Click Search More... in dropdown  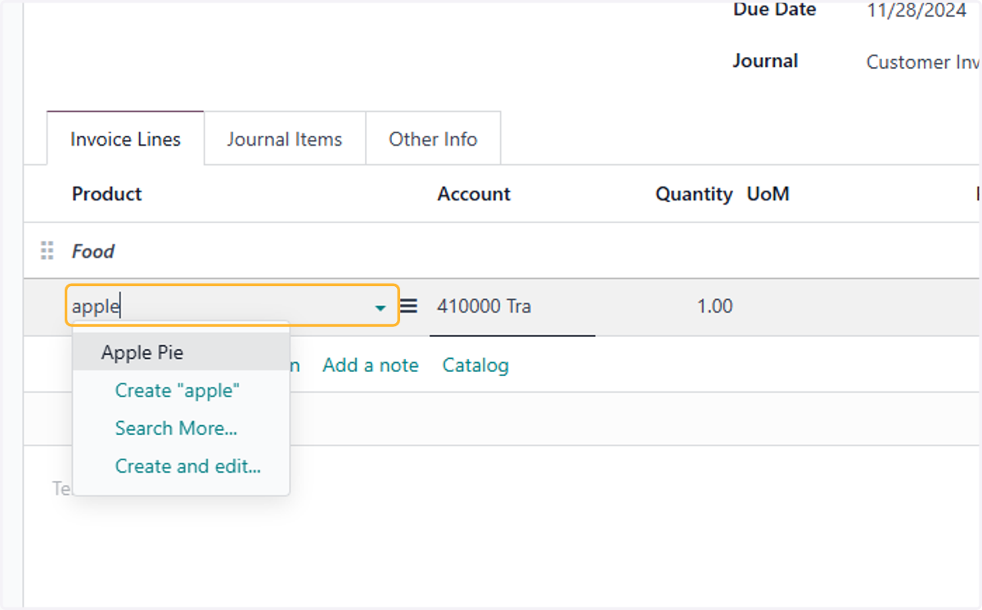click(x=176, y=428)
